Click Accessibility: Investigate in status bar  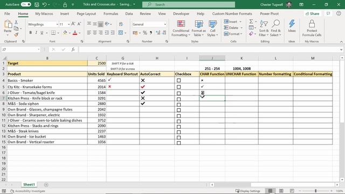pos(27,191)
